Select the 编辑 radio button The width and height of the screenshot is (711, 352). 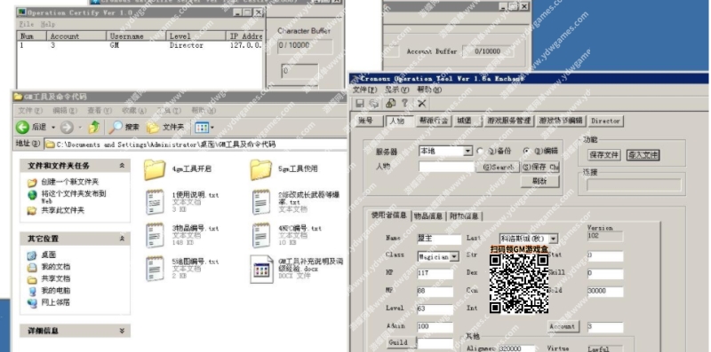coord(526,151)
